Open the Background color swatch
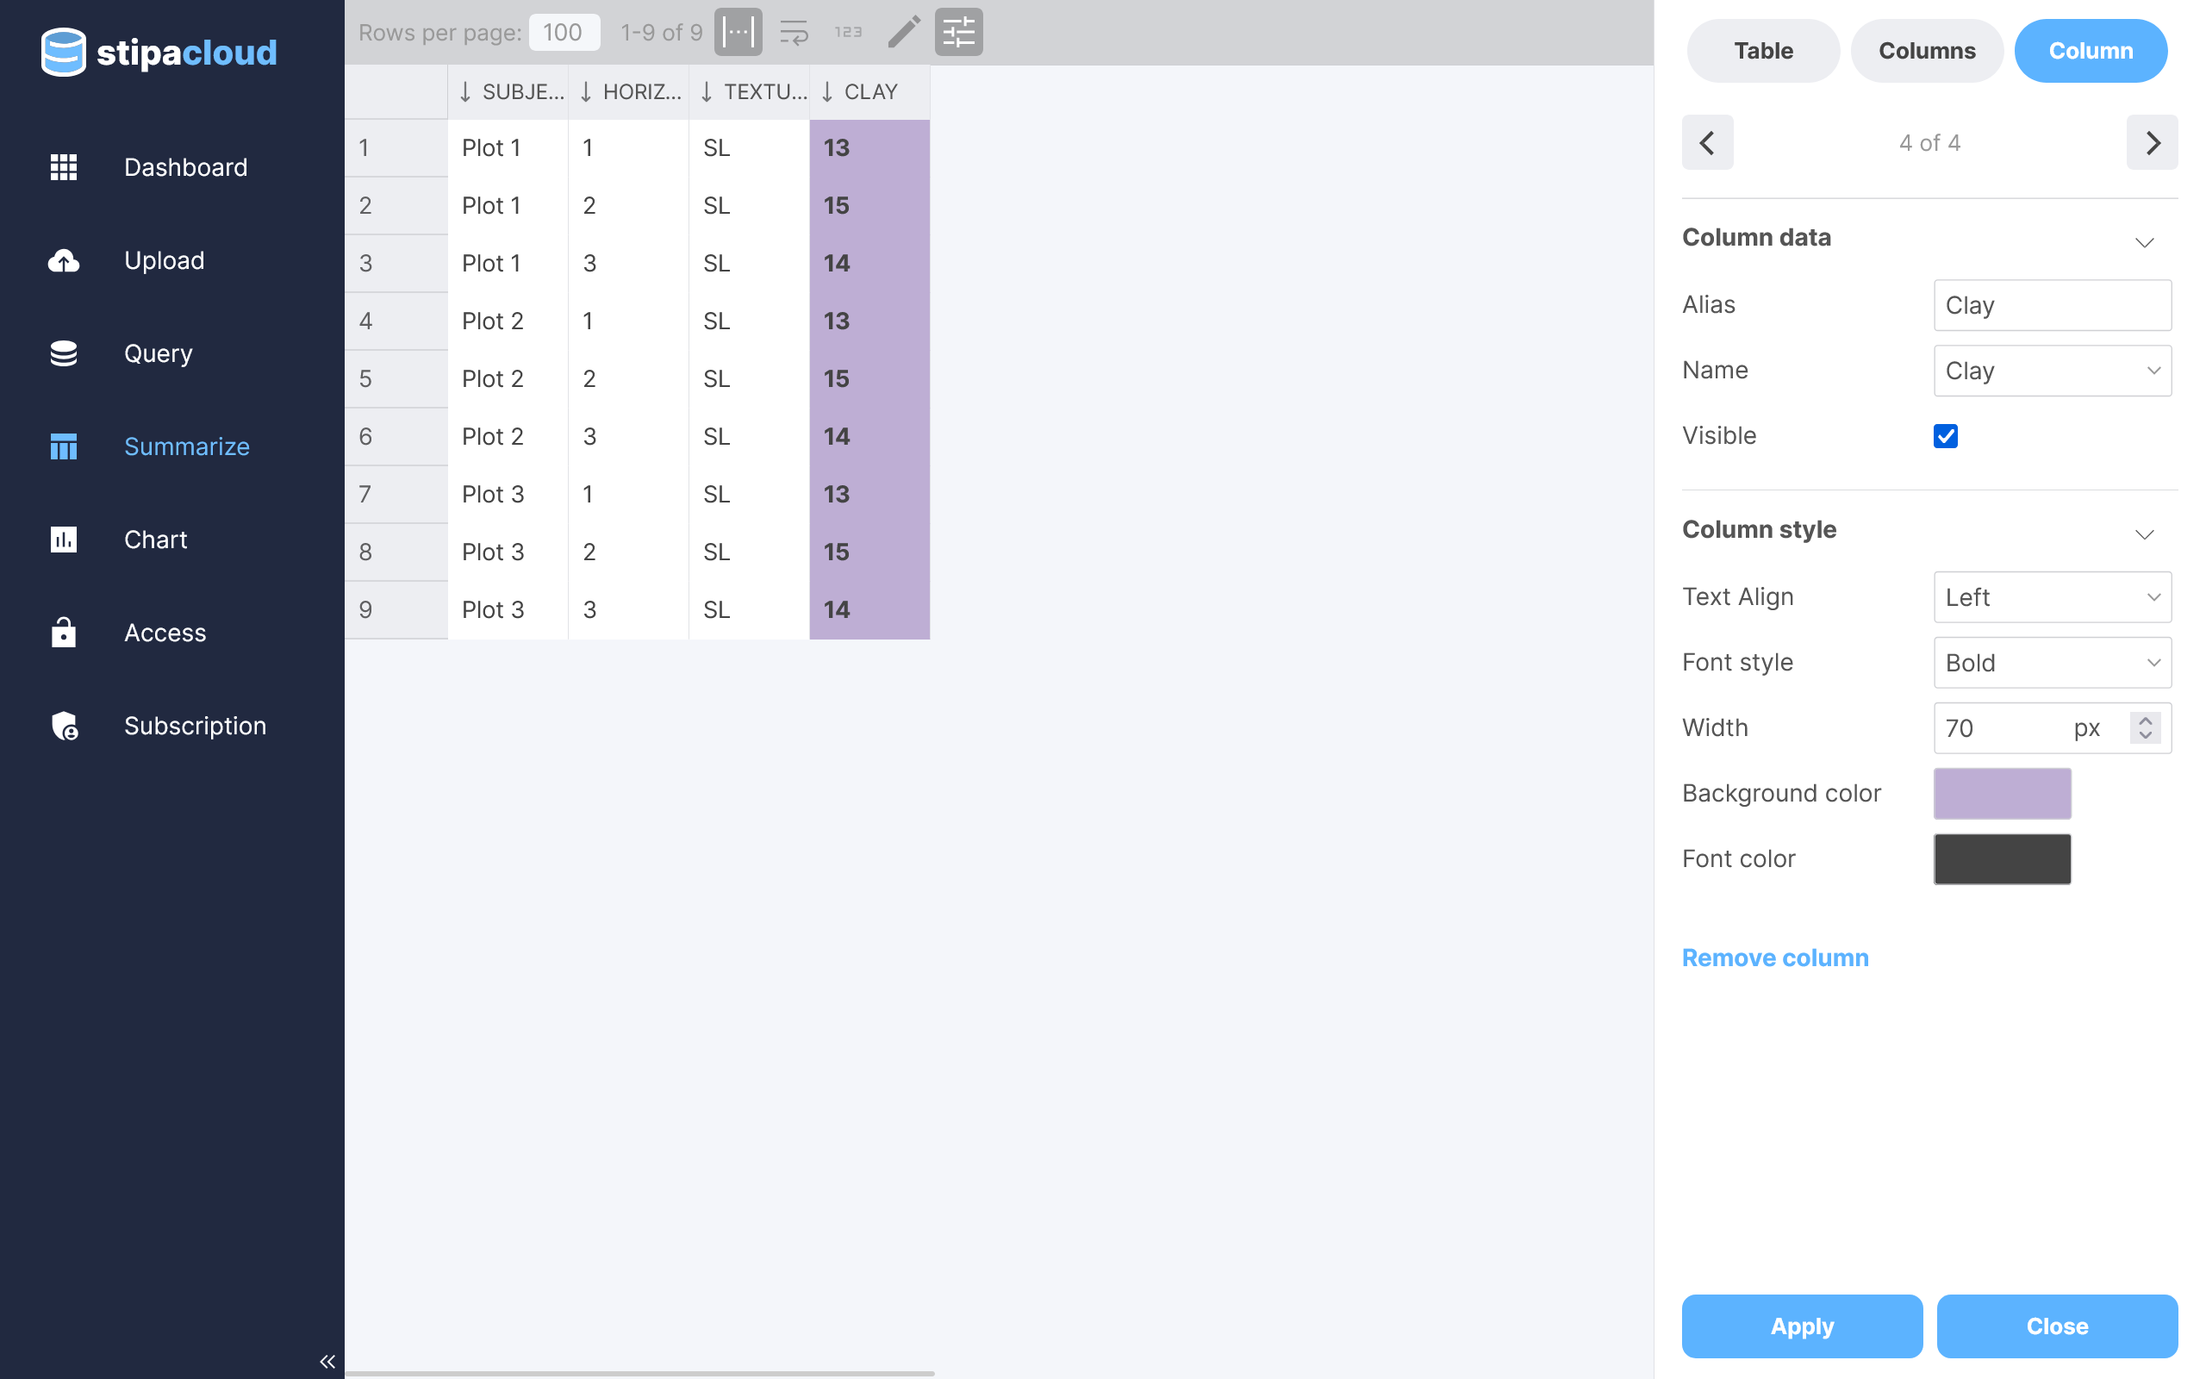Viewport: 2206px width, 1379px height. pyautogui.click(x=2002, y=794)
